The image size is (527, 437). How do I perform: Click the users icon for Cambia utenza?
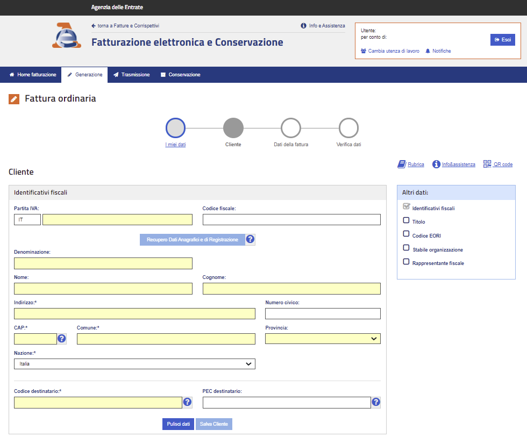pos(364,51)
